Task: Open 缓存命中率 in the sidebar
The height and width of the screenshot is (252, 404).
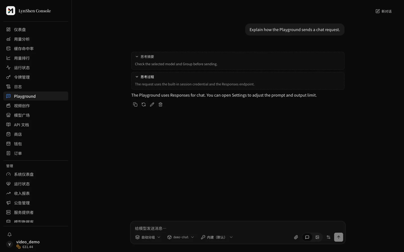Action: [x=36, y=48]
